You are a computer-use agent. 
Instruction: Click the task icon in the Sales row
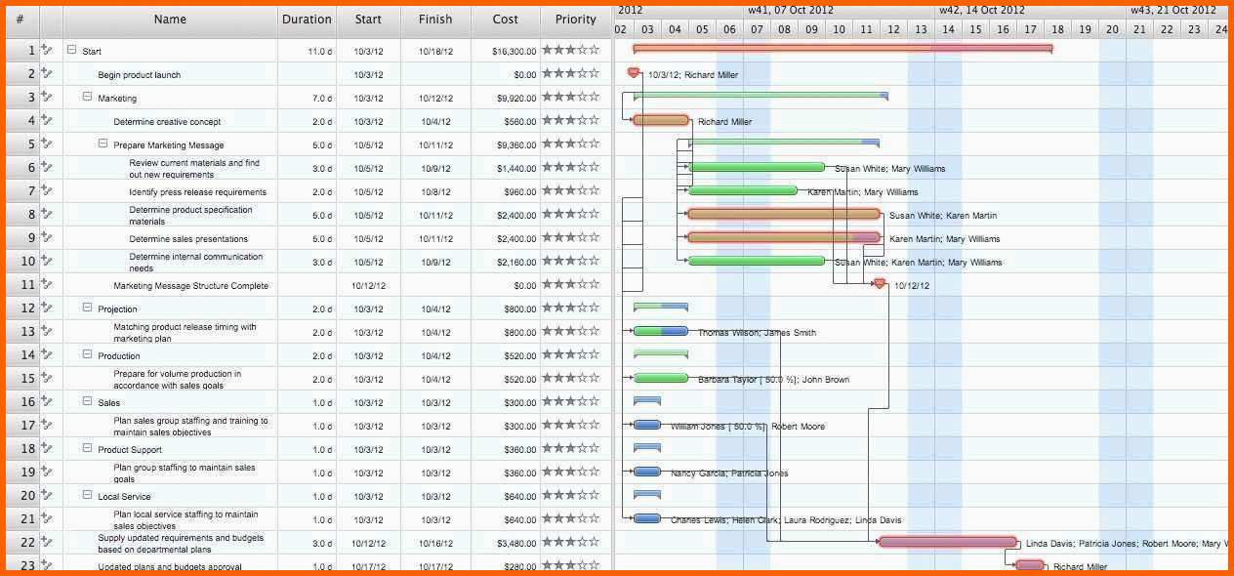(x=47, y=401)
